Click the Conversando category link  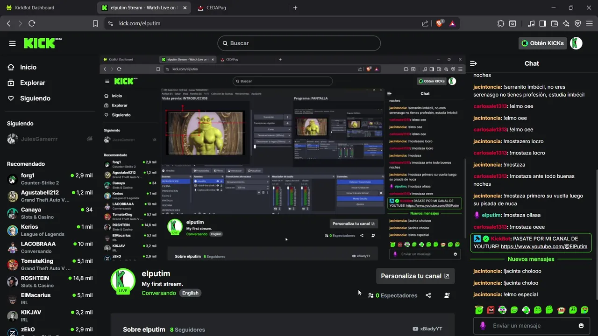[159, 293]
